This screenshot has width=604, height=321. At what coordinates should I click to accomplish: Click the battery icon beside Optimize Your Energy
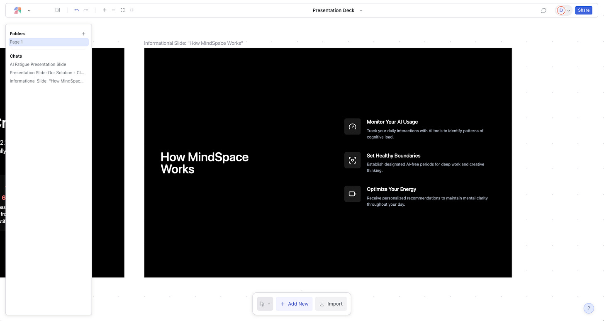click(x=352, y=194)
